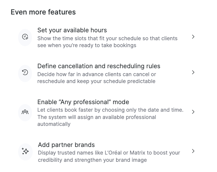Click the clock icon for available hours
This screenshot has height=172, width=217.
(25, 37)
